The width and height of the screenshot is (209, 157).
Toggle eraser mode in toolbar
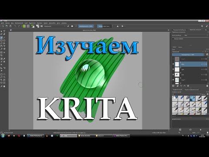[x=68, y=26]
